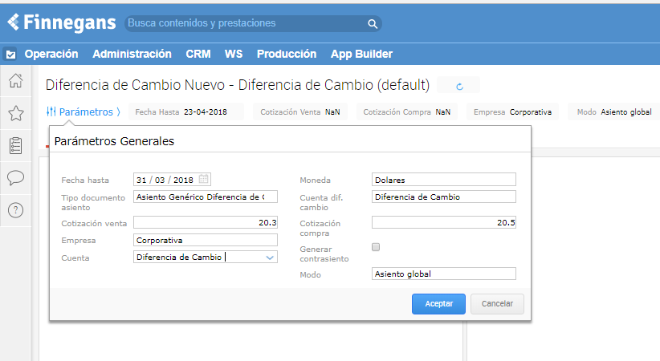This screenshot has height=361, width=660.
Task: Focus the top search contents box
Action: pos(245,24)
